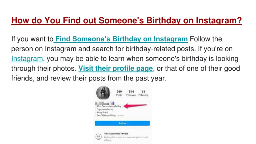This screenshot has height=144, width=256.
Task: Follow the 'Visit their profile page' link
Action: coord(115,68)
